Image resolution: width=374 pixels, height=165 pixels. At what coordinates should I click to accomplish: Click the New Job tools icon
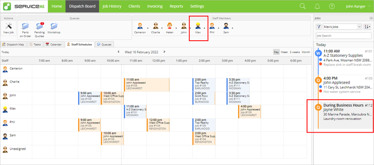[x=9, y=26]
